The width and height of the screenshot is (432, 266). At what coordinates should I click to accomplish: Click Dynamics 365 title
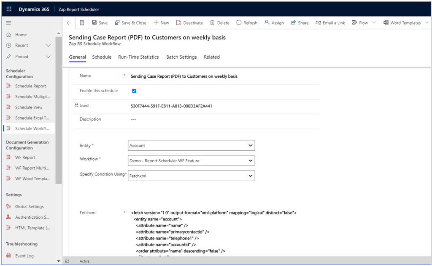point(34,9)
